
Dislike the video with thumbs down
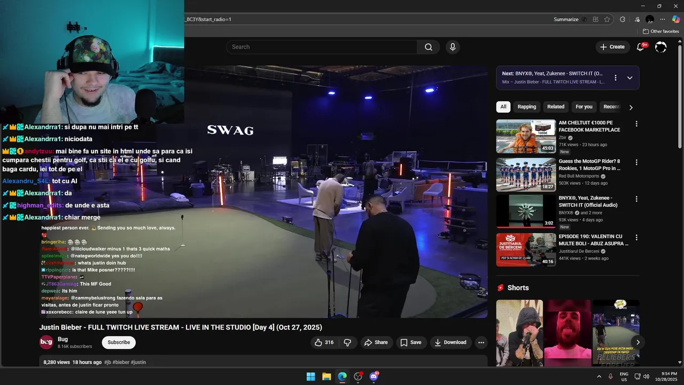pos(347,342)
